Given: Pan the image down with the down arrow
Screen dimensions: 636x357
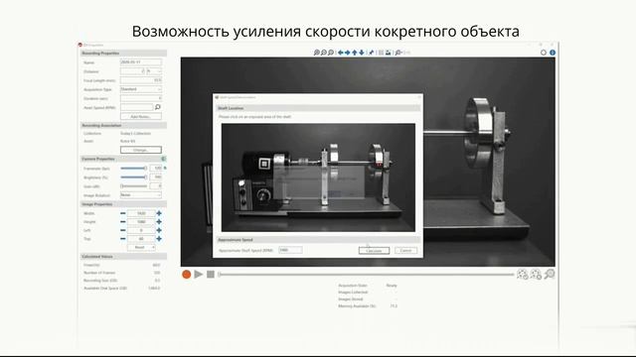Looking at the screenshot, I should click(362, 53).
